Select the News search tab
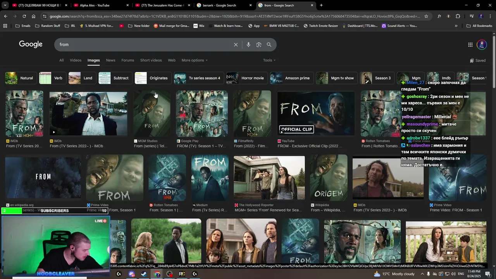496x279 pixels. click(110, 60)
